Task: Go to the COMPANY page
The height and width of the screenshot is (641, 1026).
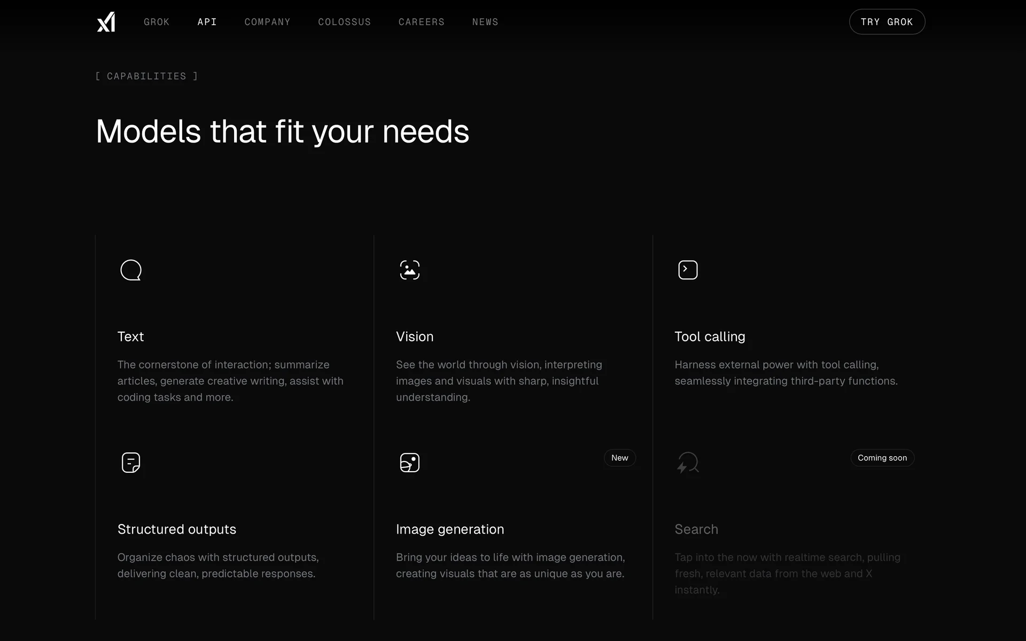Action: (x=267, y=22)
